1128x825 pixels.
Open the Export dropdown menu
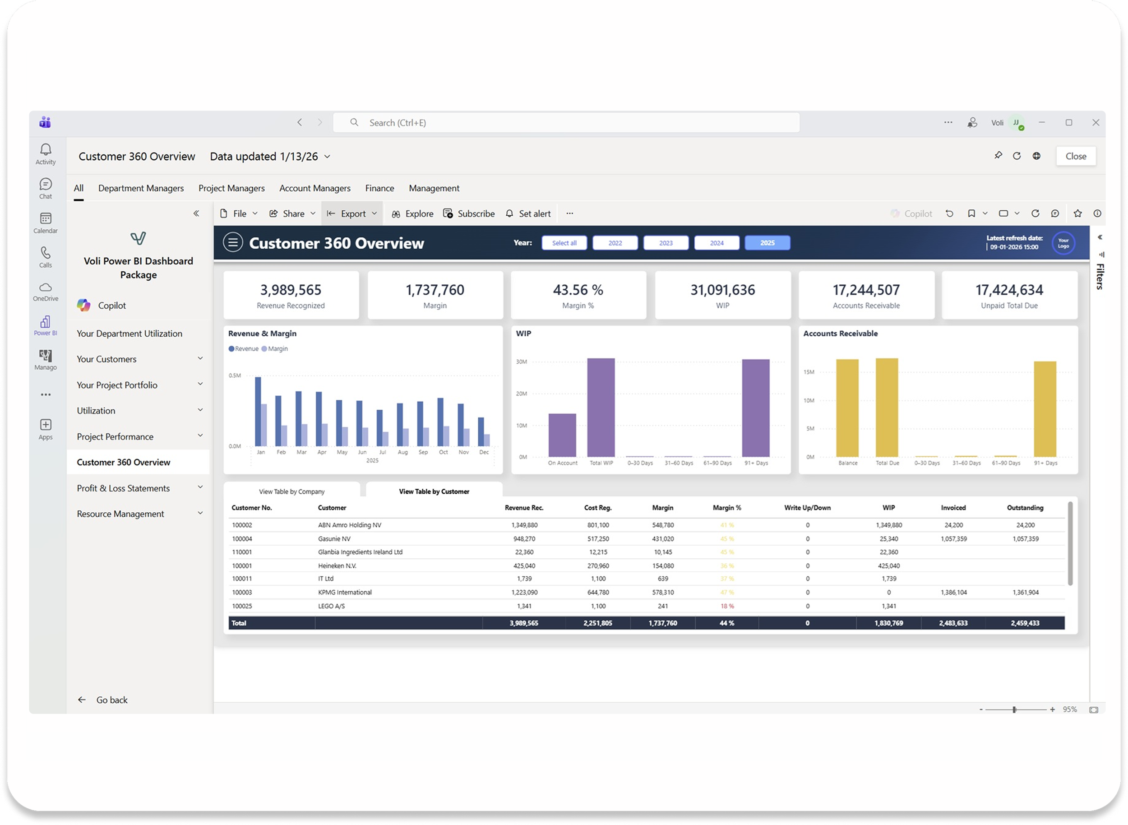352,214
